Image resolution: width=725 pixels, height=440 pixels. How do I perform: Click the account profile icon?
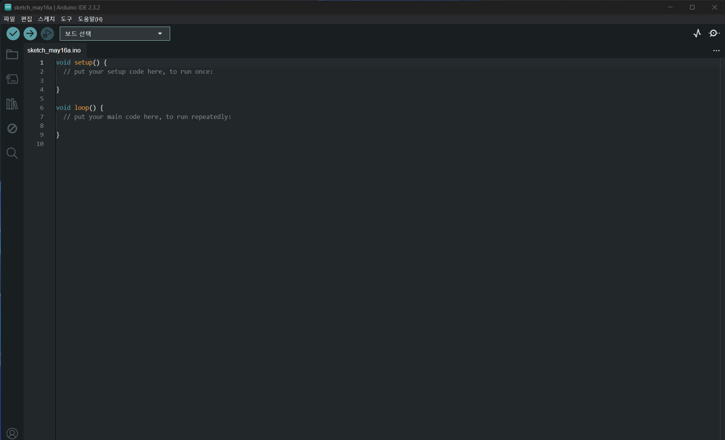coord(12,433)
